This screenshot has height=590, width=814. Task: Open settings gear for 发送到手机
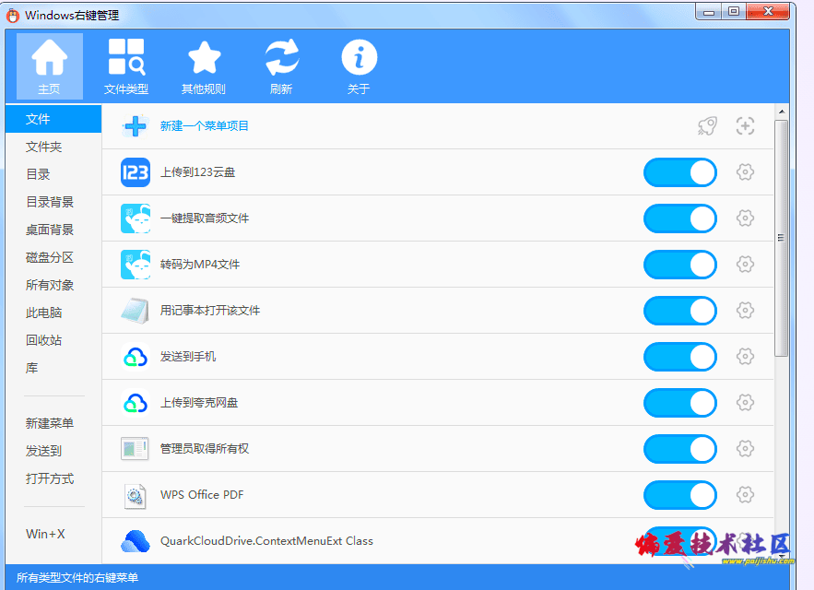coord(745,356)
